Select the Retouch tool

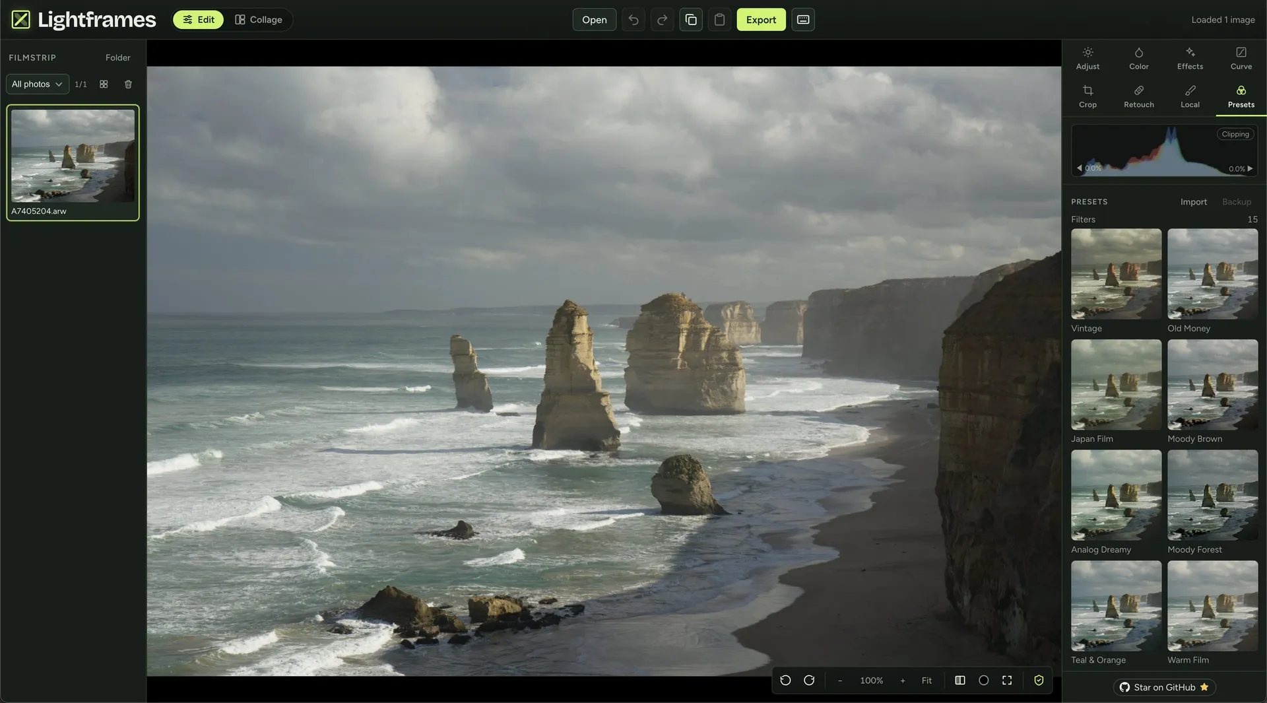tap(1139, 96)
